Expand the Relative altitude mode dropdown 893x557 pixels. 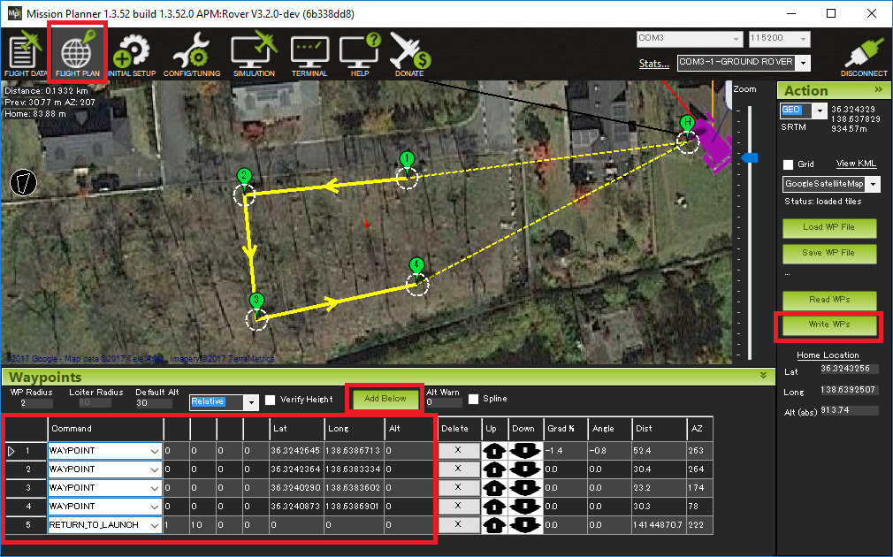(251, 402)
